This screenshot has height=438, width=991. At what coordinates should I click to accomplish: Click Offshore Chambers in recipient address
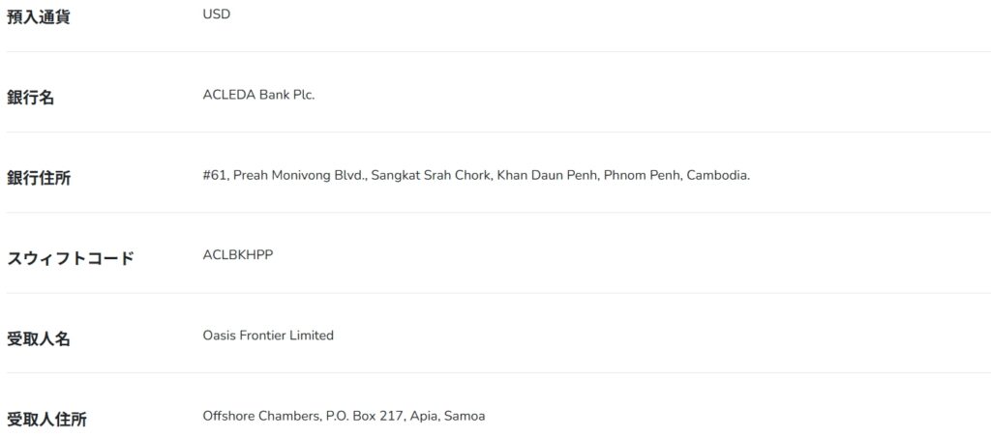click(261, 416)
